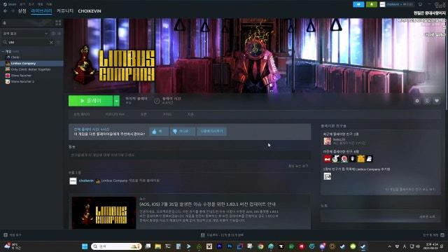Start the game with green Play button
The width and height of the screenshot is (448, 252).
point(90,101)
